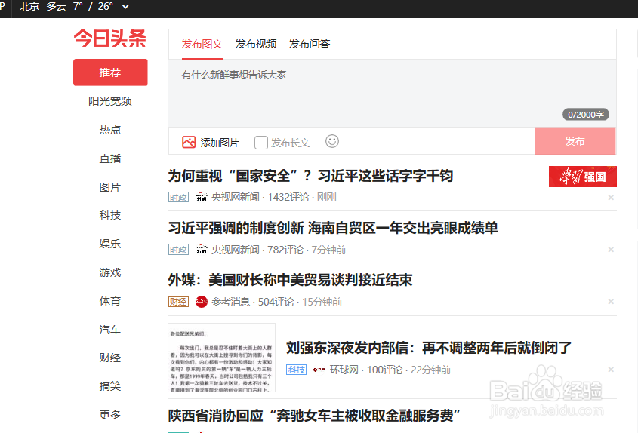Image resolution: width=638 pixels, height=433 pixels.
Task: Open the 体育 channel
Action: (110, 301)
